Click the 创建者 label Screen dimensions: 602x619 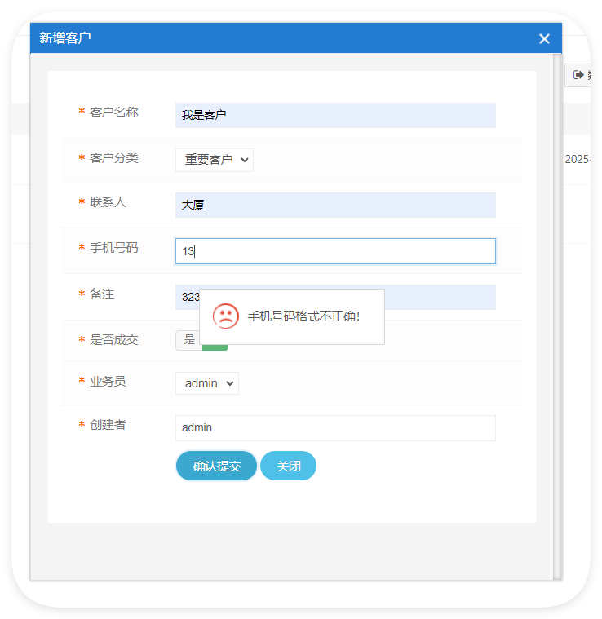point(108,425)
